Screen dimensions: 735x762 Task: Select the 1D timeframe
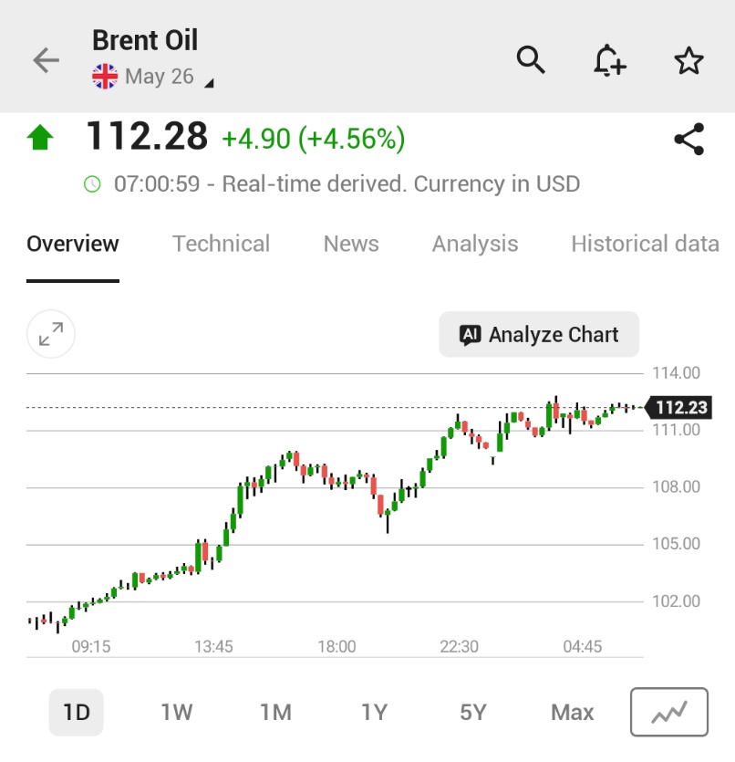[x=77, y=713]
